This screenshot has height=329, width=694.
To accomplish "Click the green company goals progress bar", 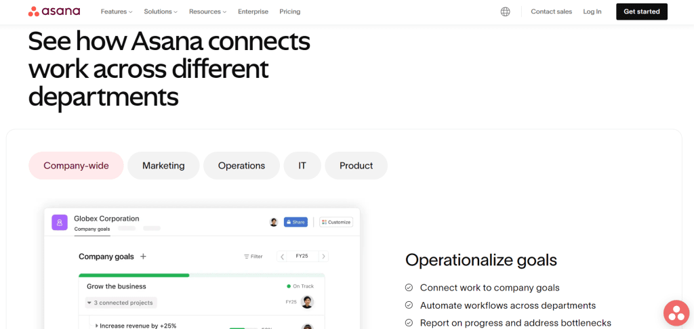I will 134,275.
